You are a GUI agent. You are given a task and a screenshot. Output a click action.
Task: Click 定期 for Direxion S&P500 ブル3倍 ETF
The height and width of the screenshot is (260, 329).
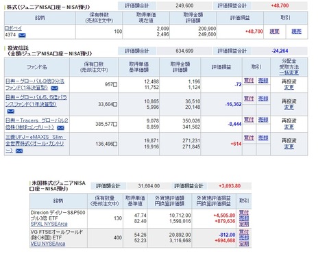(x=244, y=224)
